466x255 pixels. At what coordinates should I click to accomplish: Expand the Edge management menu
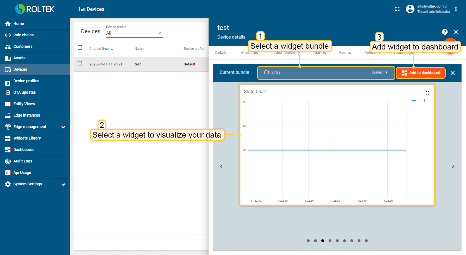pos(63,127)
